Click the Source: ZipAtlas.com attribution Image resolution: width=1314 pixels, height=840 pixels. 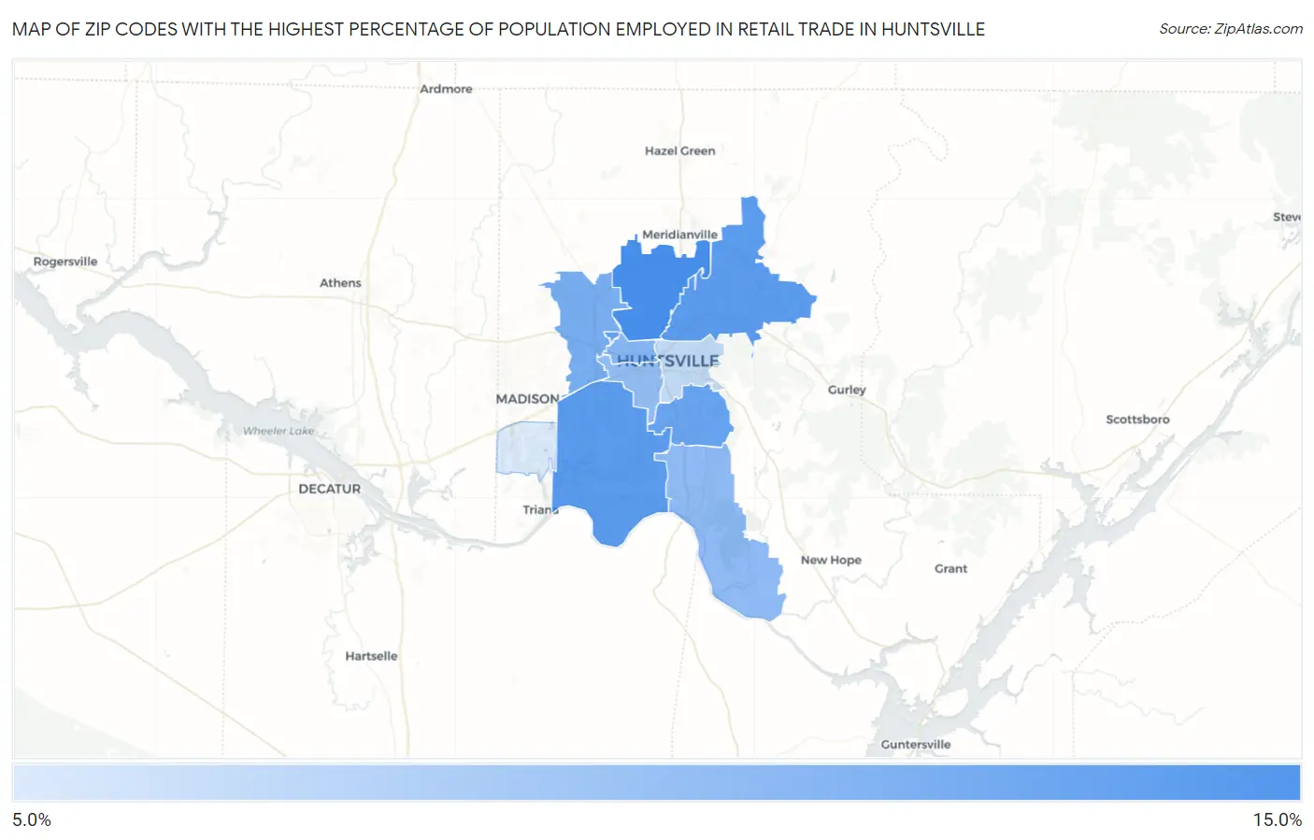click(x=1231, y=29)
